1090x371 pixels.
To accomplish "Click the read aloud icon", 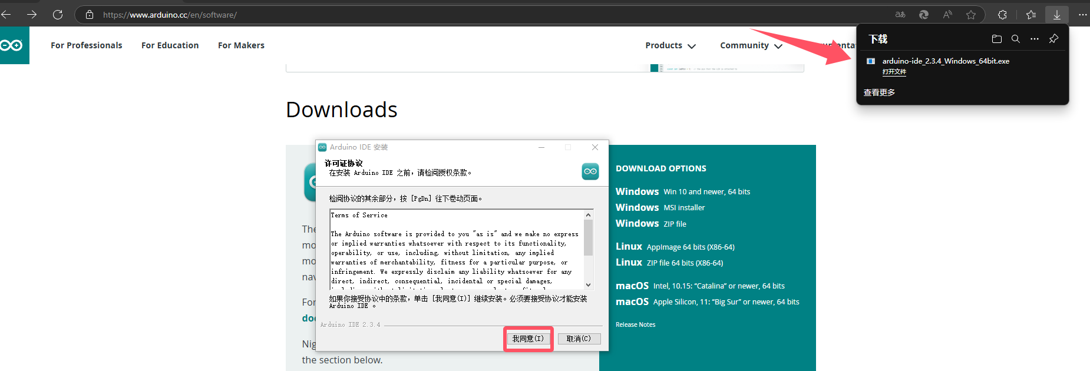I will [x=947, y=15].
